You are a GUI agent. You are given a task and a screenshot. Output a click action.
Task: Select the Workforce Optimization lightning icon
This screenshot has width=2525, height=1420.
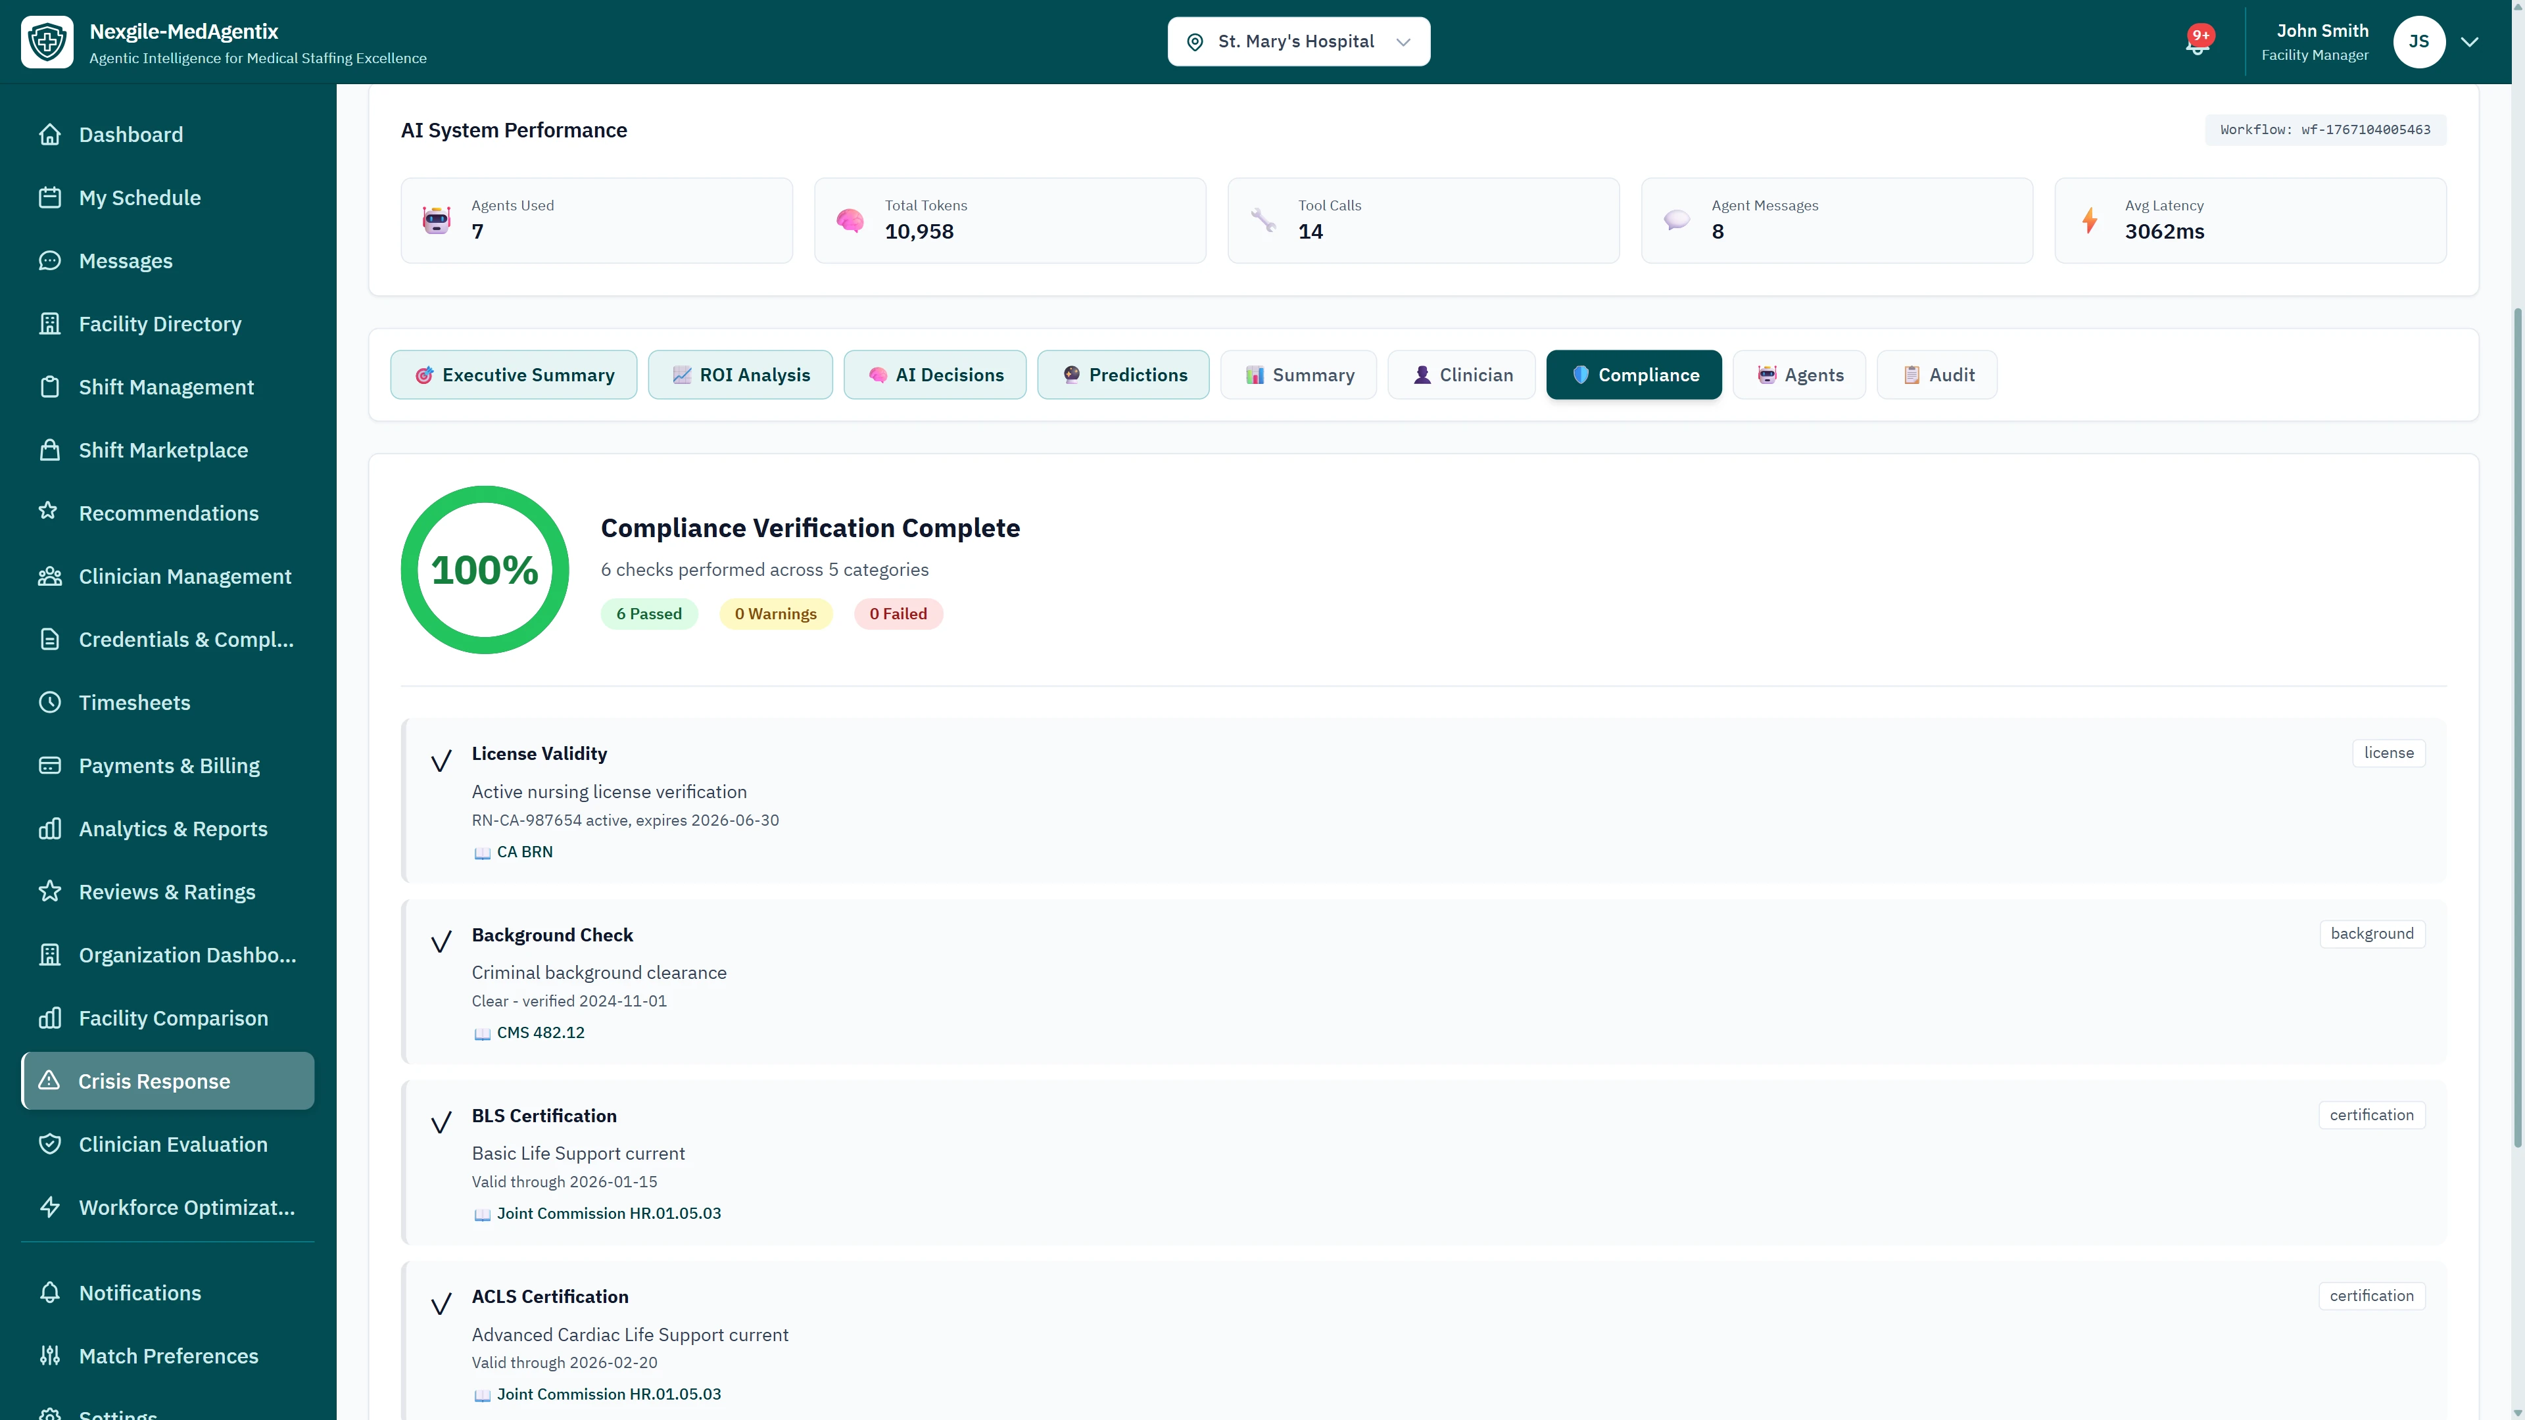click(51, 1206)
